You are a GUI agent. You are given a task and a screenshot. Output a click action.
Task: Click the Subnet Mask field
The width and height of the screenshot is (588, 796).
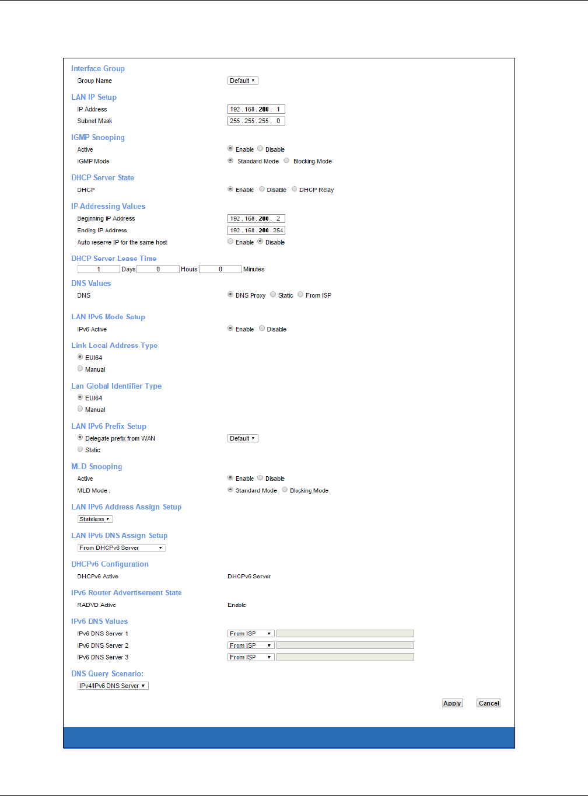point(256,121)
